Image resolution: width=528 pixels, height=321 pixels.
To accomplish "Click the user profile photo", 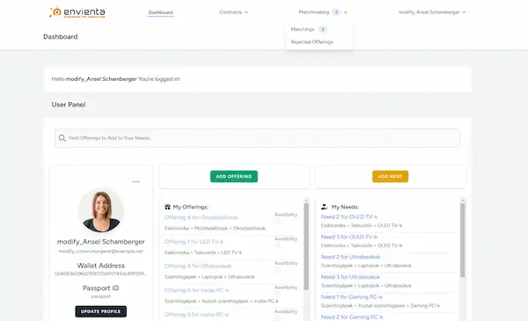I will 101,210.
